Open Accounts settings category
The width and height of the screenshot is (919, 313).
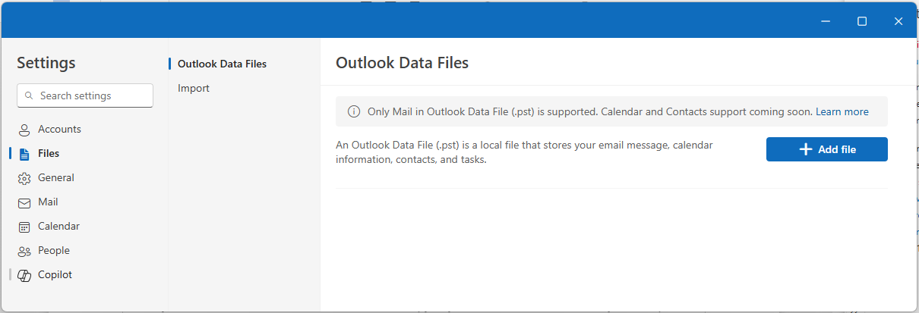[x=59, y=129]
